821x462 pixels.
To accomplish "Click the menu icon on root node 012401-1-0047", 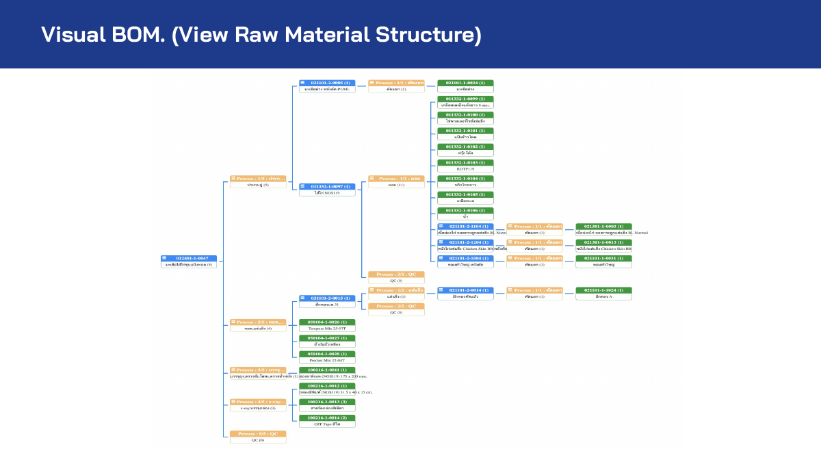I will (164, 258).
